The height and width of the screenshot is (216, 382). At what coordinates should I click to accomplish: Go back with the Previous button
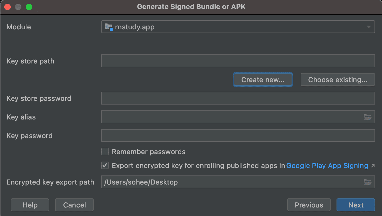pos(309,205)
